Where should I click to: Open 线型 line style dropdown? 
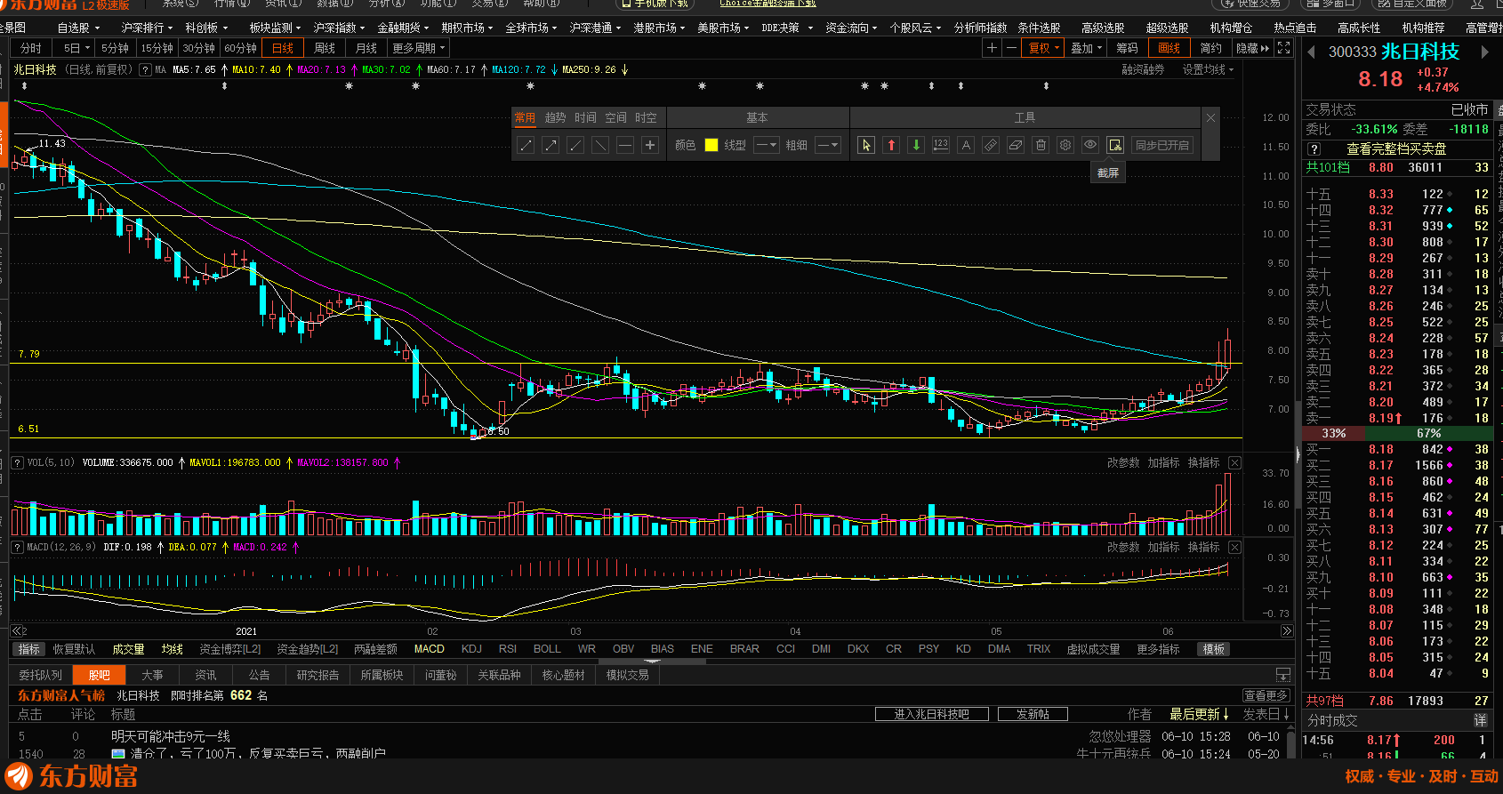click(767, 145)
